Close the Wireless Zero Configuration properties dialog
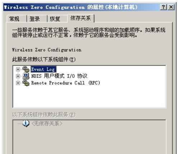The width and height of the screenshot is (178, 154). [x=171, y=7]
